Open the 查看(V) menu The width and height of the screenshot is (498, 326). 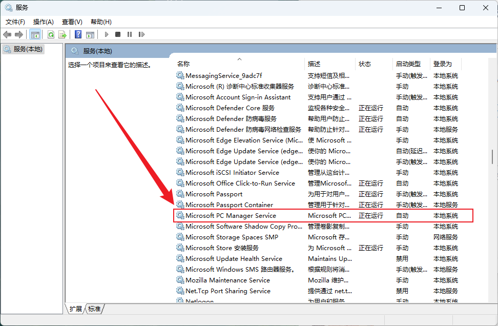[72, 22]
